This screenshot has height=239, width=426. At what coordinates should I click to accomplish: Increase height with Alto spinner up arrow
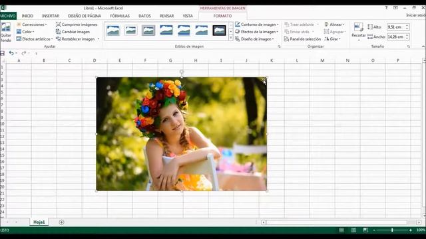[407, 25]
